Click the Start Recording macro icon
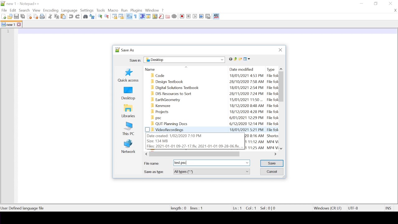 tap(182, 16)
